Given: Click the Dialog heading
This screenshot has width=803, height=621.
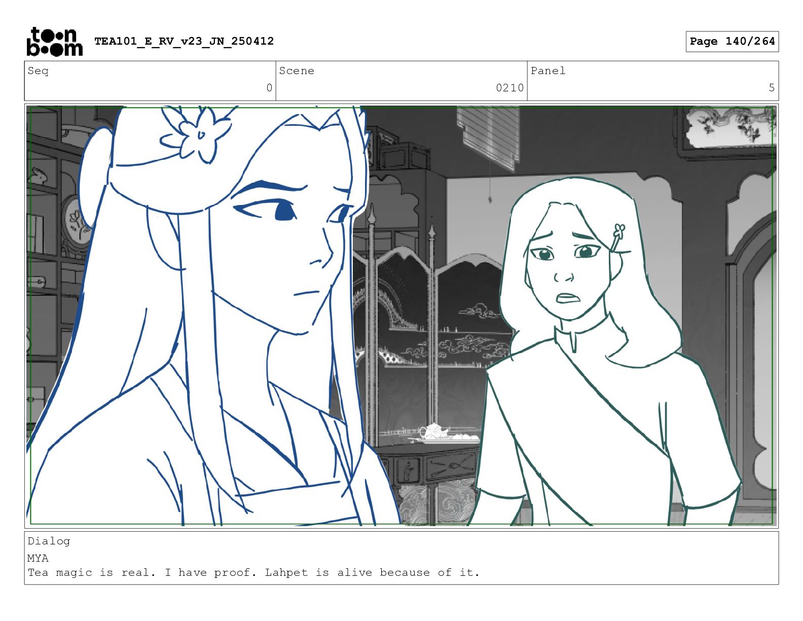Looking at the screenshot, I should (x=49, y=541).
